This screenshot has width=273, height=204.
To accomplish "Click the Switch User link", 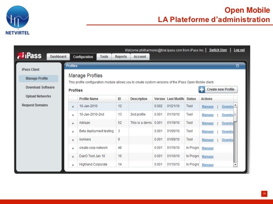I will pos(218,50).
